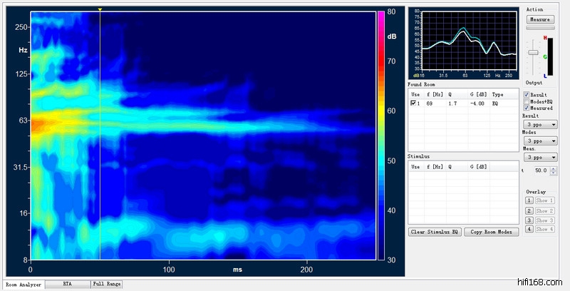Enable the Modes+EQ checkbox
Viewport: 570px width, 291px height.
[x=527, y=101]
